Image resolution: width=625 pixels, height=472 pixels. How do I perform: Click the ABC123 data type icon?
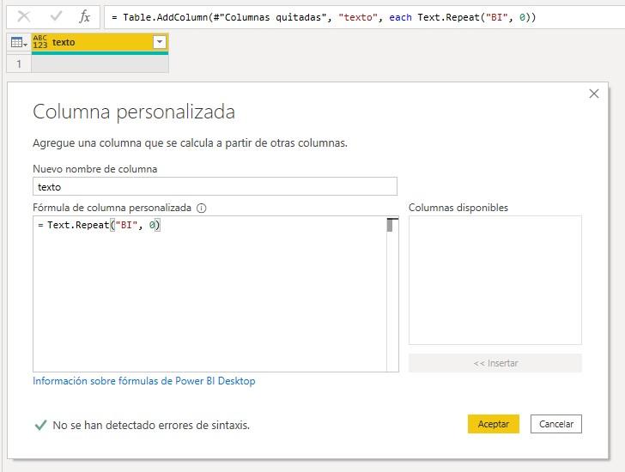pyautogui.click(x=40, y=42)
